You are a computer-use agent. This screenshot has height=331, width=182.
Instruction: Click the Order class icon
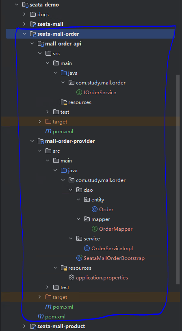pyautogui.click(x=95, y=210)
